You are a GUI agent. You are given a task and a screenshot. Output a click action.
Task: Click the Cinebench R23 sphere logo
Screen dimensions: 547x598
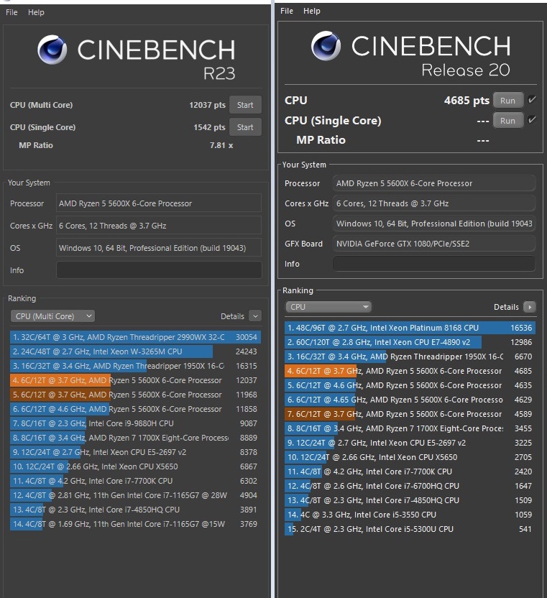point(53,50)
